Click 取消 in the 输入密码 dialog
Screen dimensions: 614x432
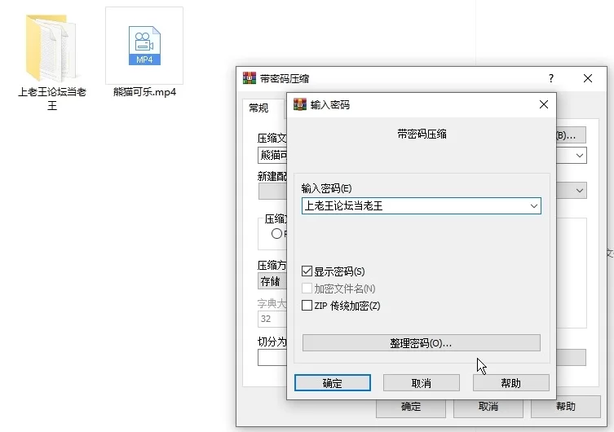pos(422,383)
